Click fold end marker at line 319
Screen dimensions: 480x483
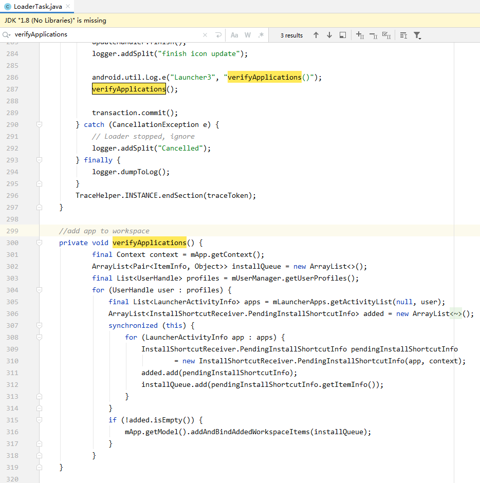coord(39,467)
